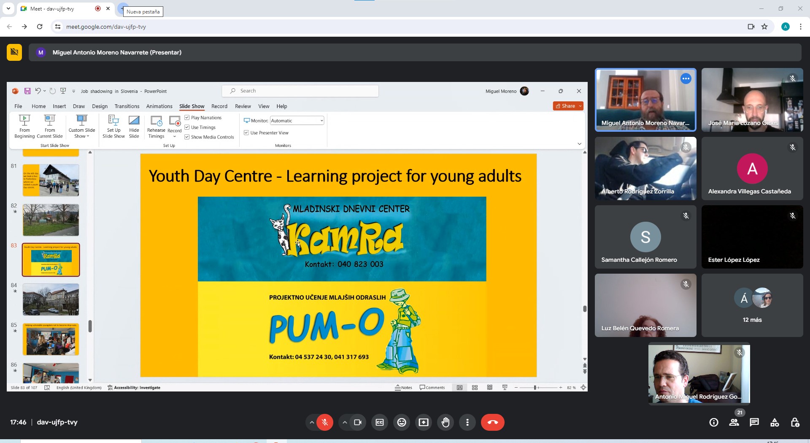This screenshot has width=810, height=443.
Task: Toggle Play Narrations checkbox
Action: coord(187,118)
